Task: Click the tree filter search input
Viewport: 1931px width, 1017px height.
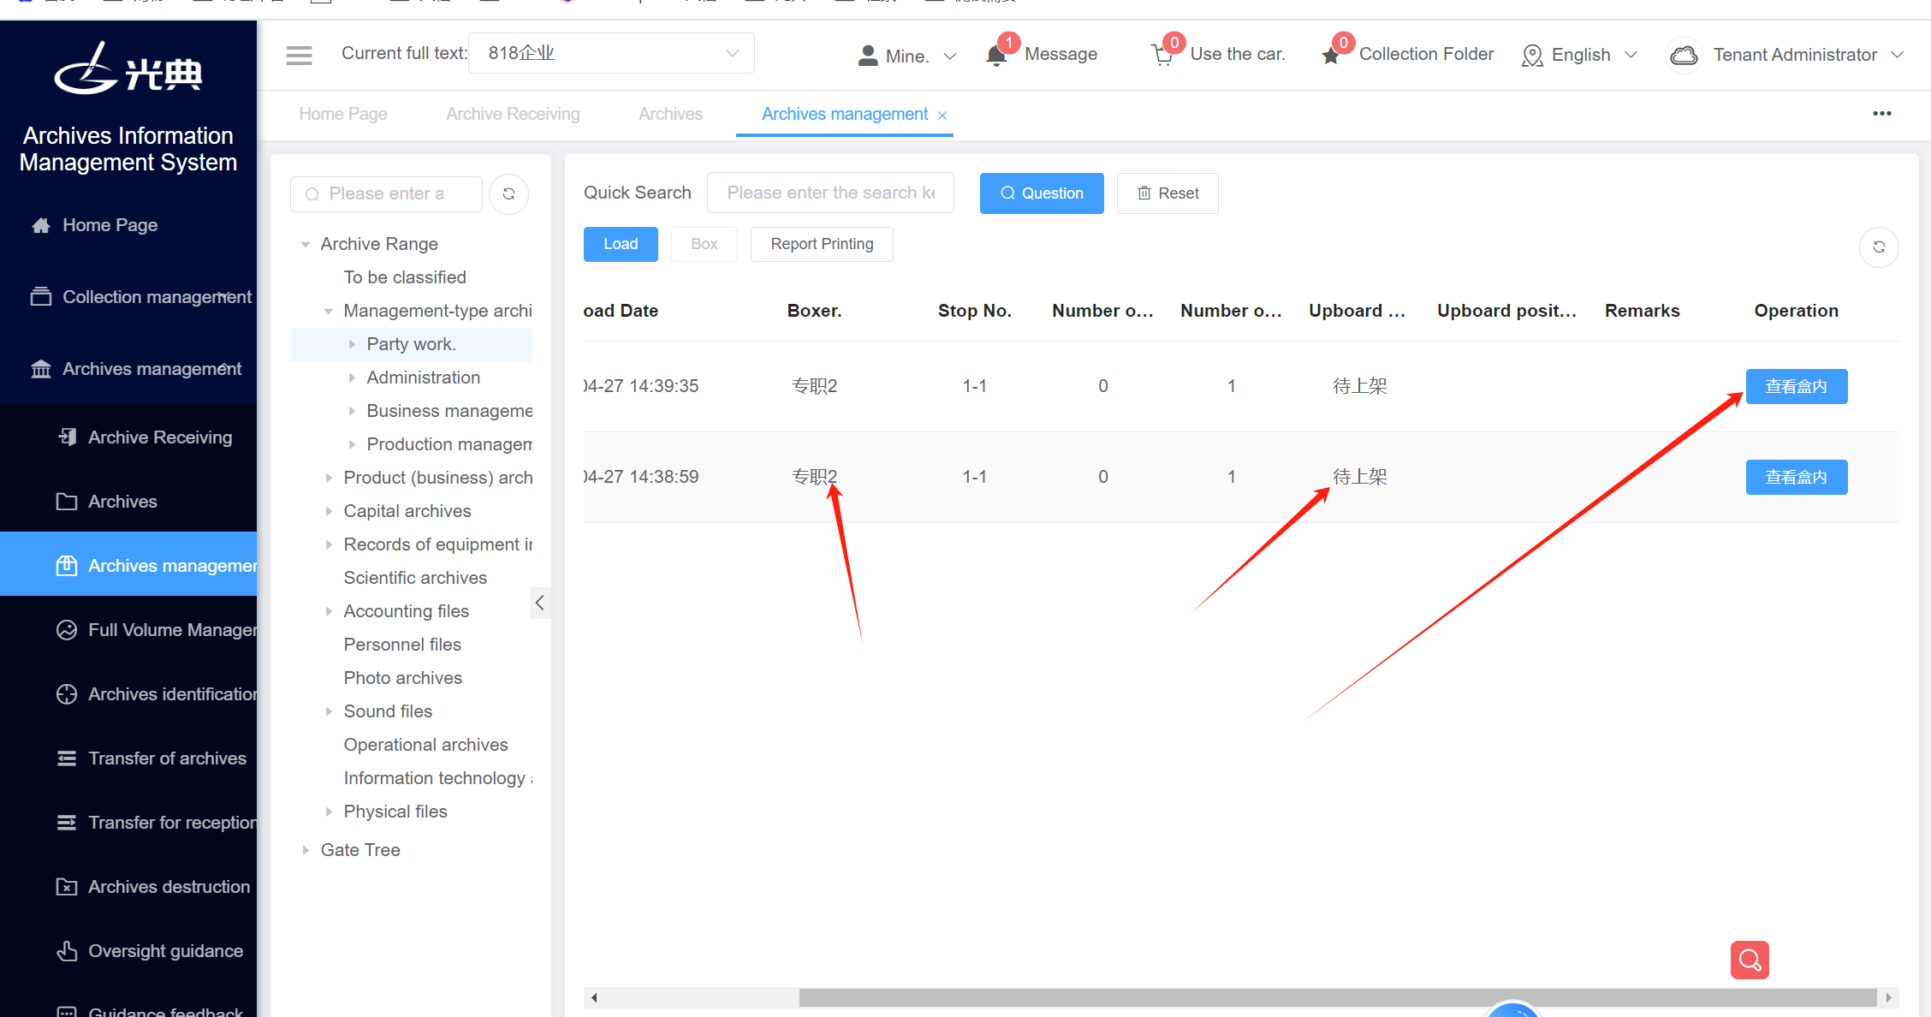Action: (386, 194)
